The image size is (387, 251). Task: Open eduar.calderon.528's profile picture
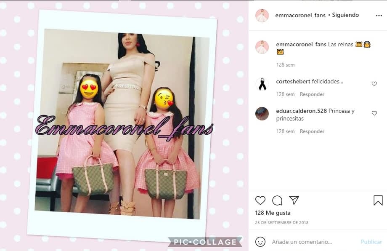[x=262, y=114]
